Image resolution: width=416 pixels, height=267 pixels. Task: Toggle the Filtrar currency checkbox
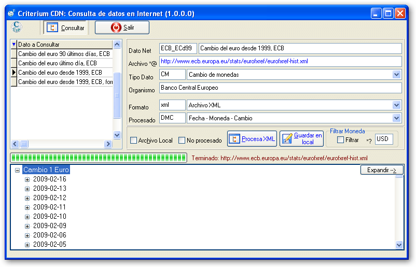(340, 140)
